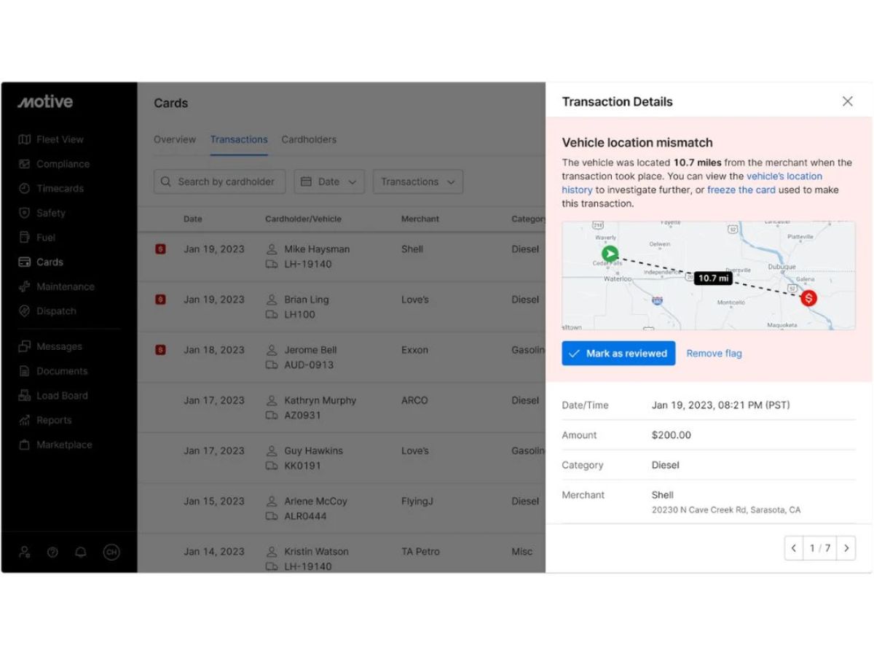Image resolution: width=874 pixels, height=656 pixels.
Task: Open the freeze the card link
Action: [741, 190]
